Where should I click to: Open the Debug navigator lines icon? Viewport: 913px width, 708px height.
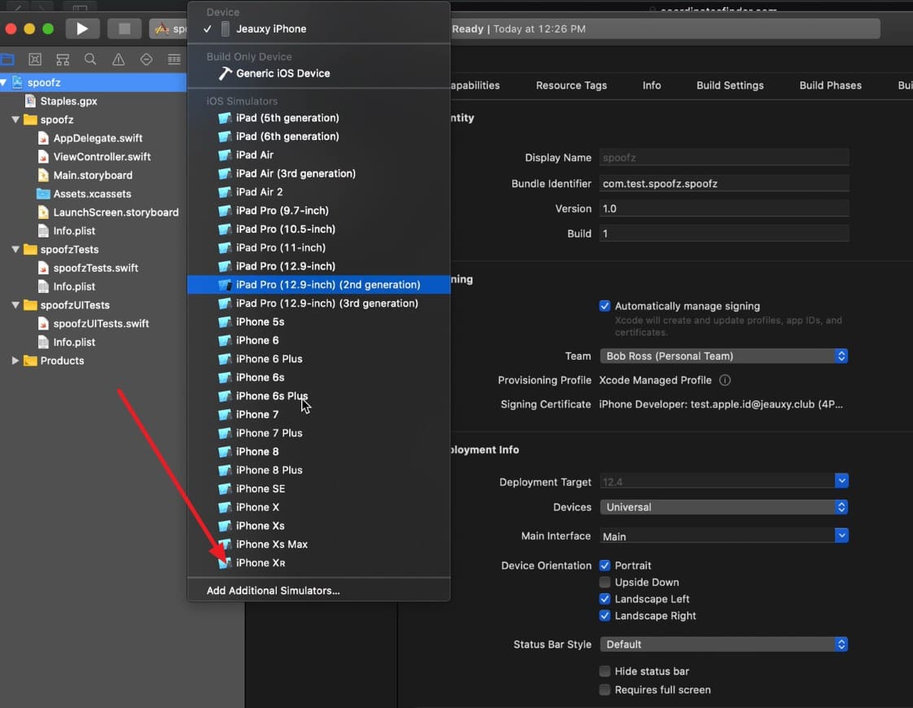(174, 59)
